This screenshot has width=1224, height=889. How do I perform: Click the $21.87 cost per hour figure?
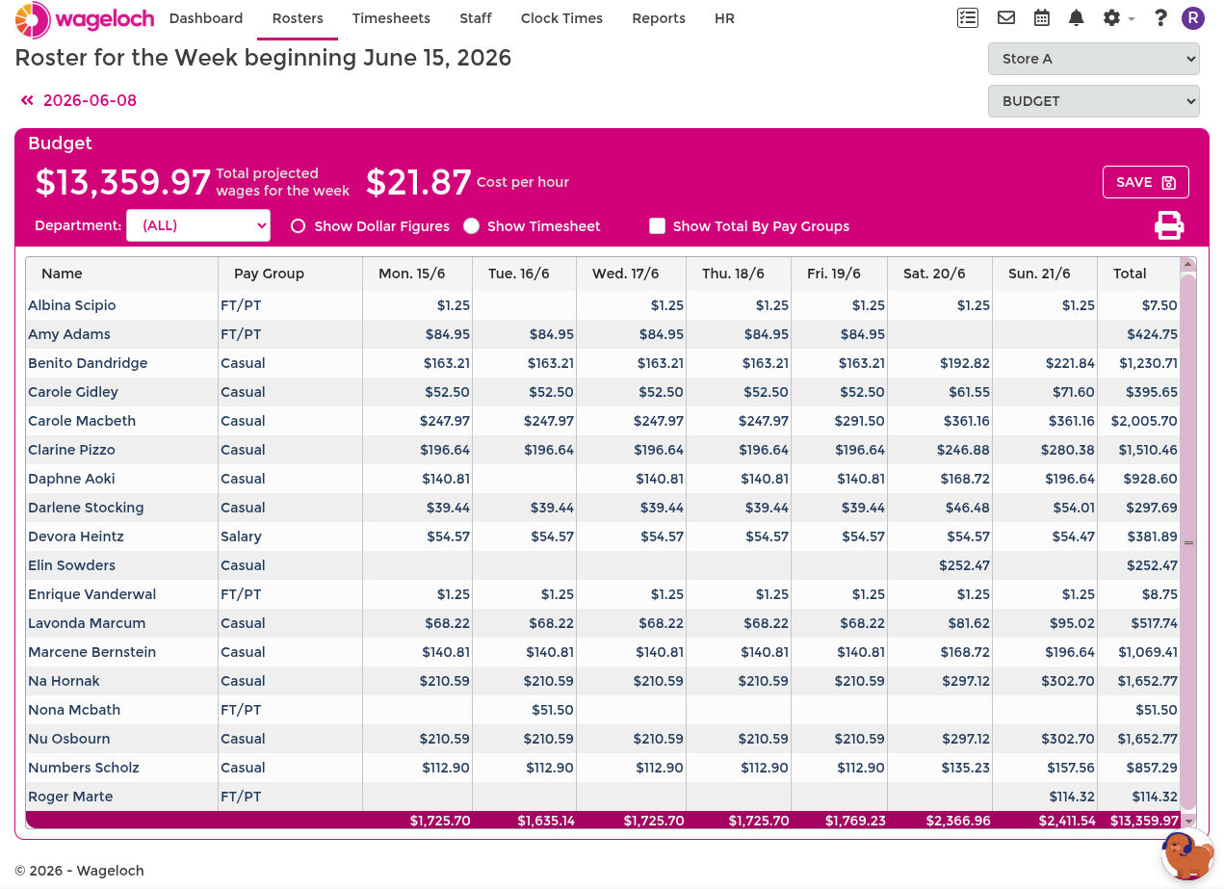(418, 182)
